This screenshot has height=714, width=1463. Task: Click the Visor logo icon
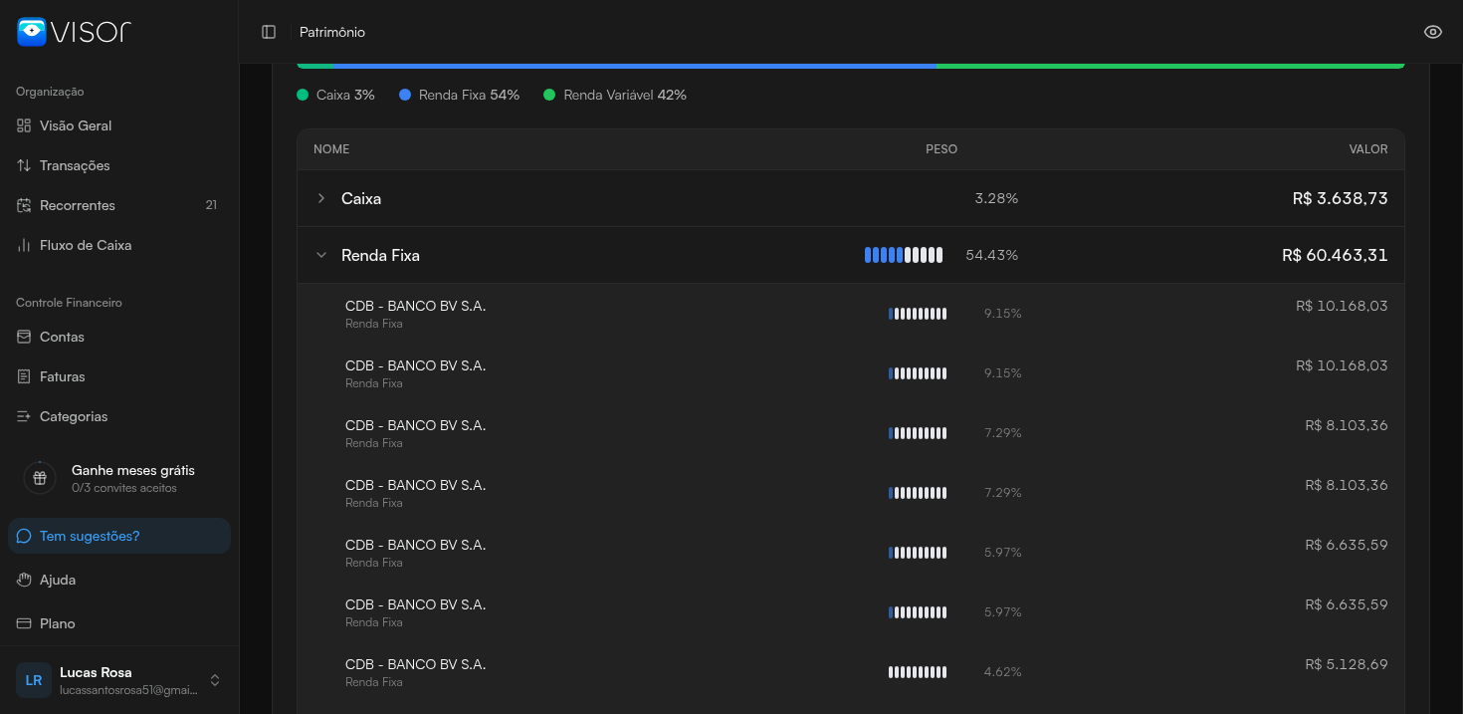32,32
